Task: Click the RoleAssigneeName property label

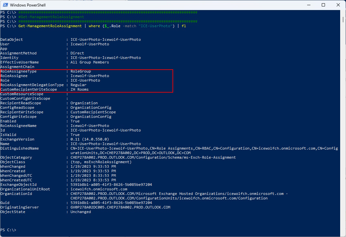Action: [18, 126]
